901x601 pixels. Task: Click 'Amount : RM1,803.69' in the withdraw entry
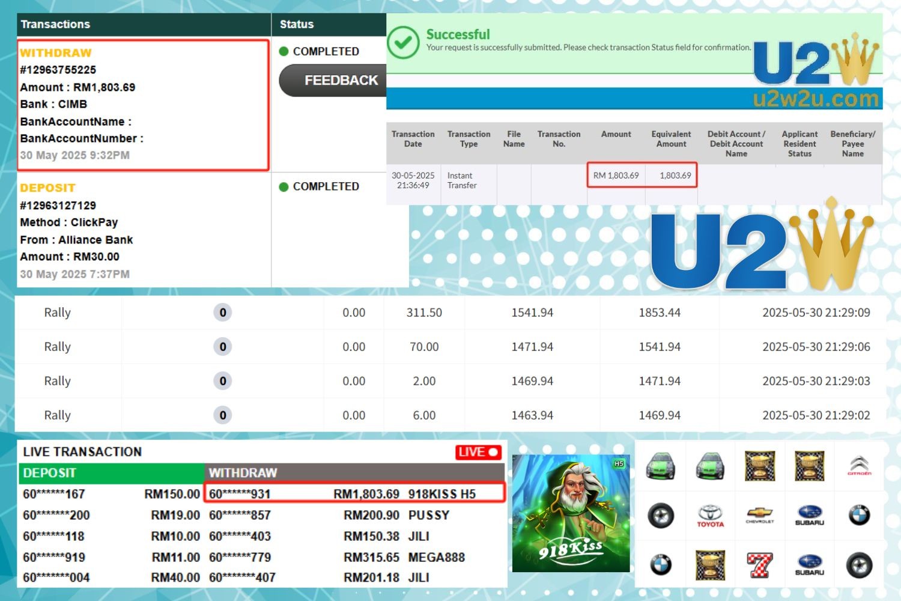pos(77,87)
